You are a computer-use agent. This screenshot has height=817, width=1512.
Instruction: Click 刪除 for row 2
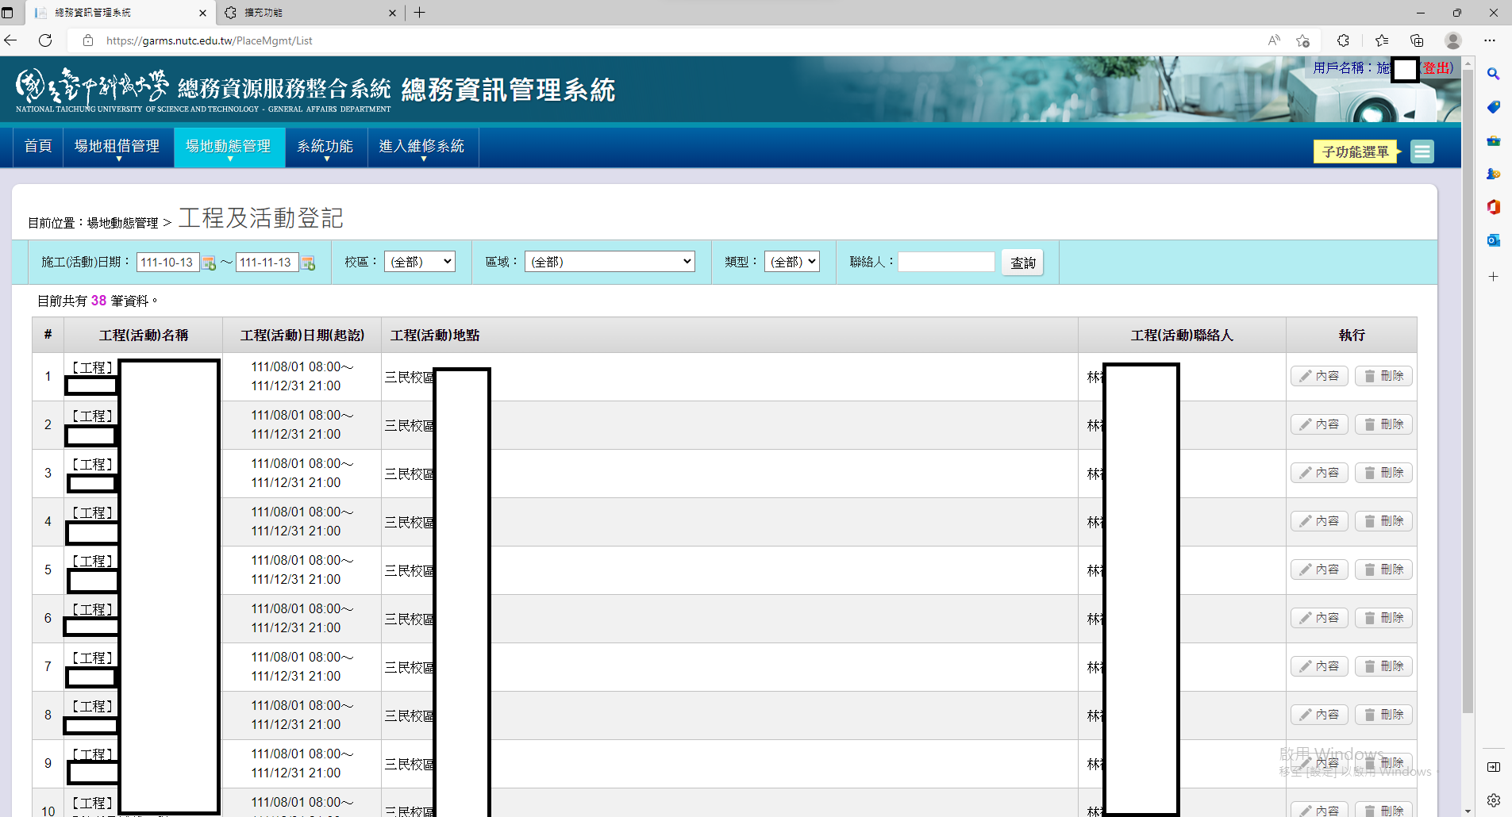pos(1383,424)
